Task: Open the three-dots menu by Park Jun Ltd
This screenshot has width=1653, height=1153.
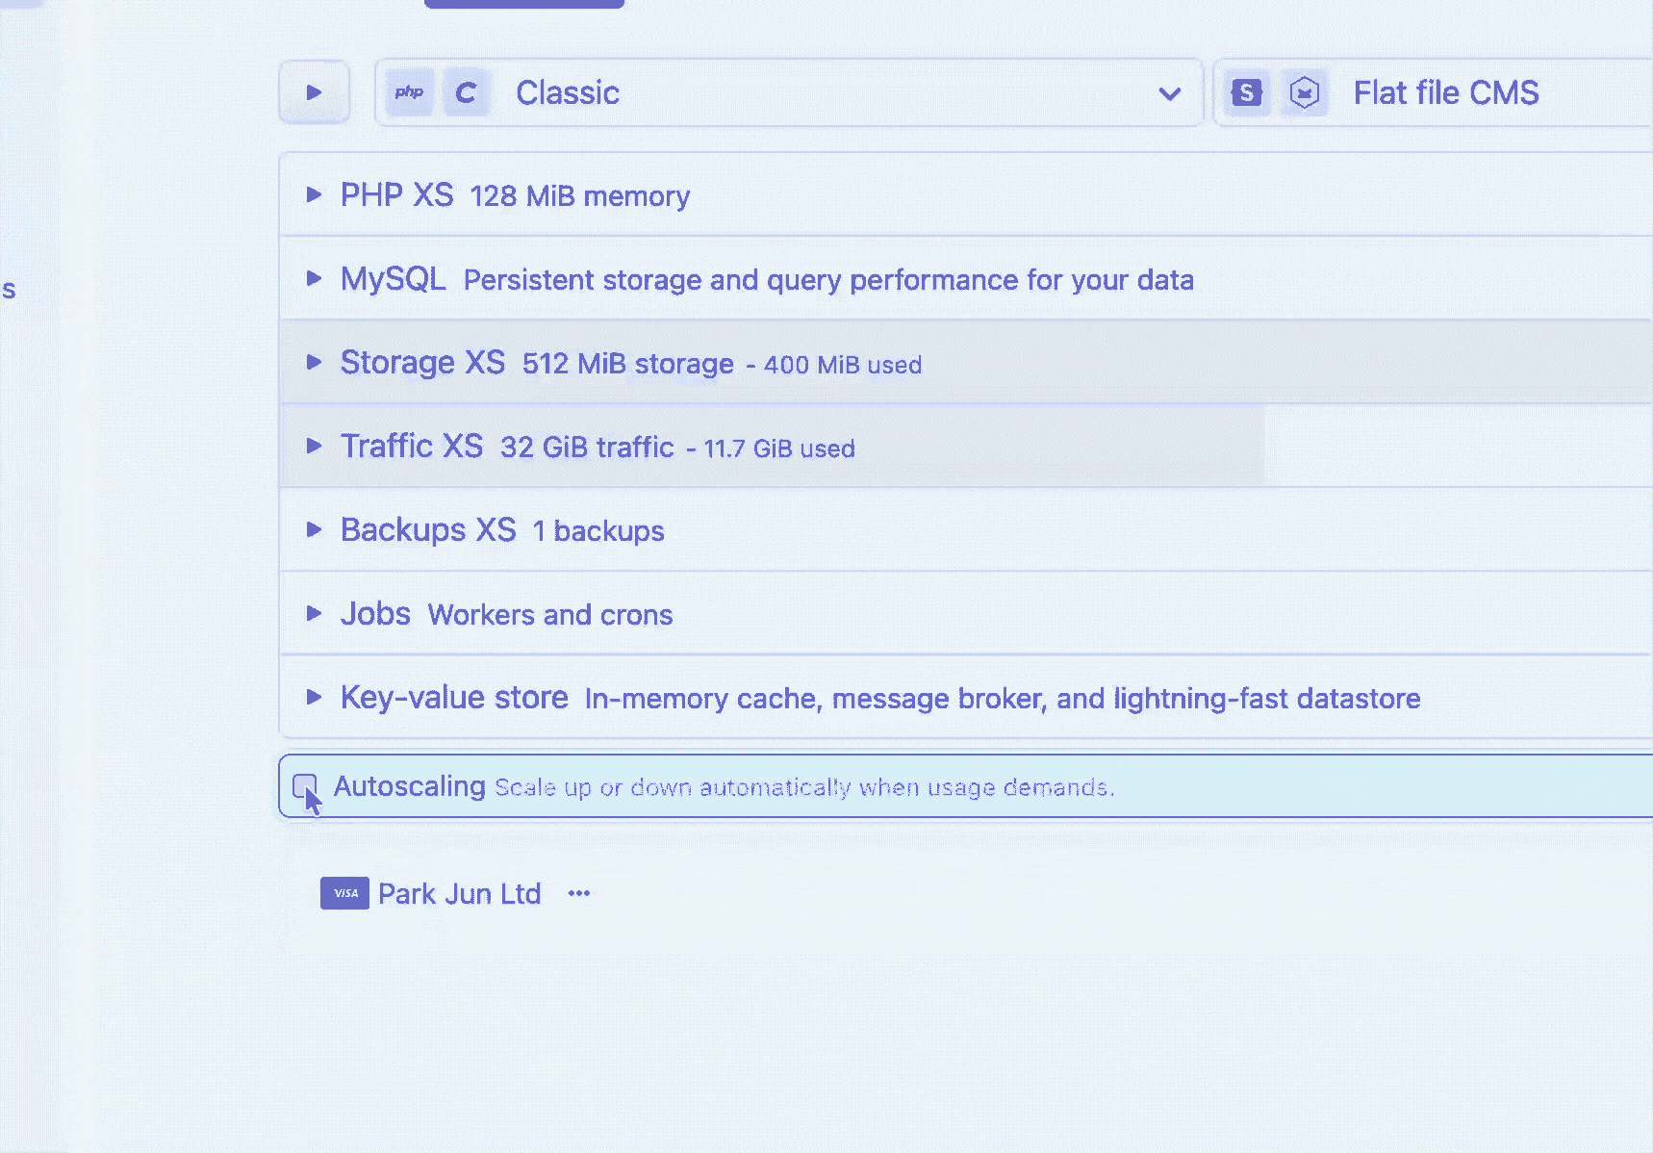Action: pos(578,893)
